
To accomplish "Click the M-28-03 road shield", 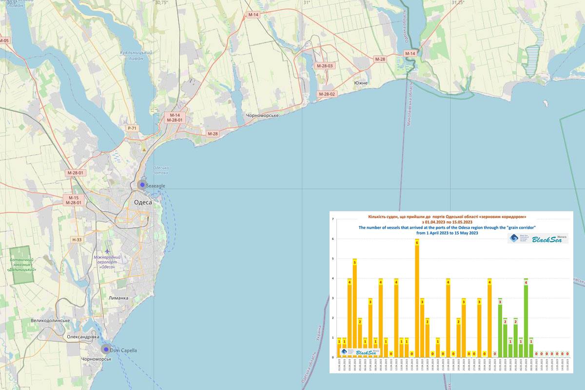I will (x=325, y=66).
